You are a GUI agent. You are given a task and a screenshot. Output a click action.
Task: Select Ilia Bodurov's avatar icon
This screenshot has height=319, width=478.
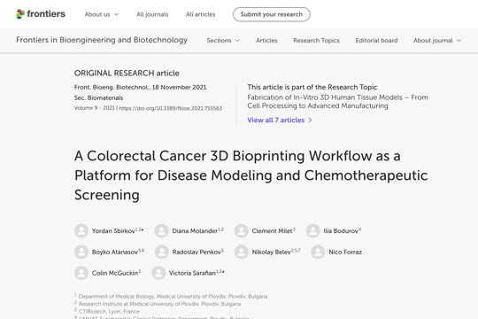pos(313,230)
